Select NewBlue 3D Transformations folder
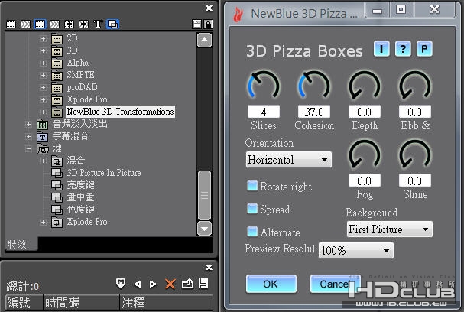464x312 pixels. coord(120,112)
